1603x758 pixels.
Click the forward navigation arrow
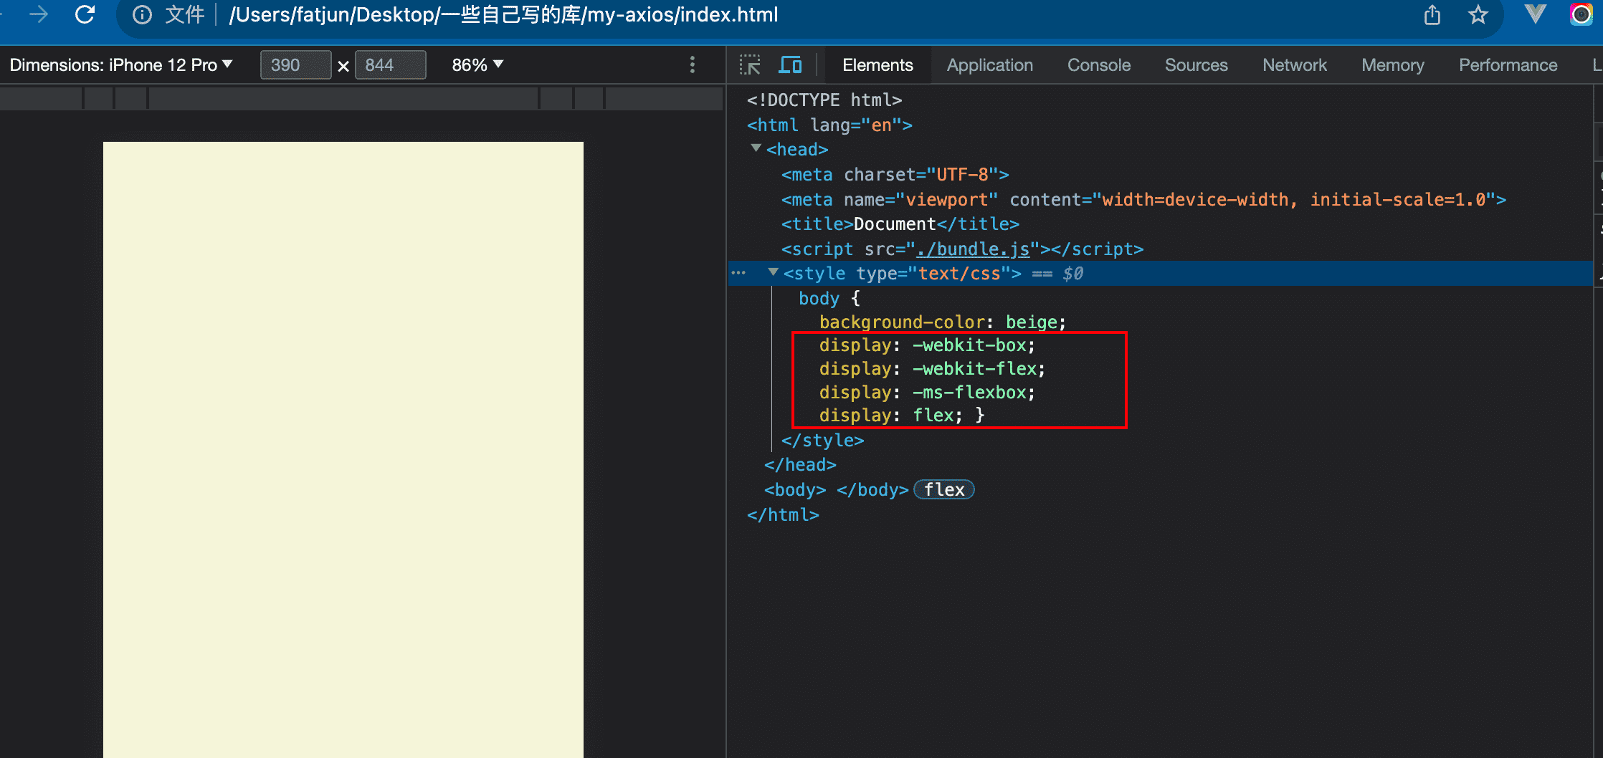click(39, 14)
